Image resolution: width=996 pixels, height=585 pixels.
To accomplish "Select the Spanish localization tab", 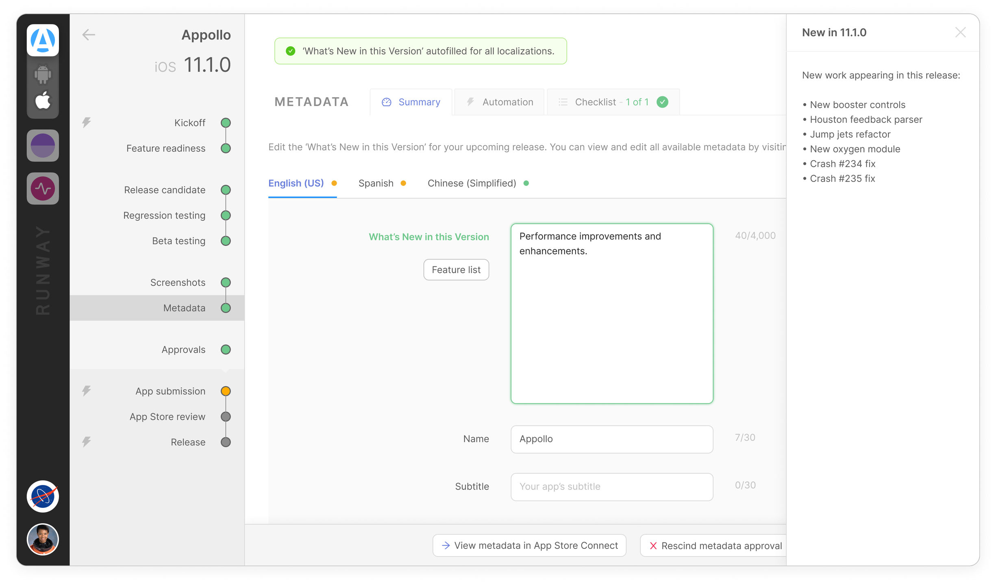I will coord(376,183).
